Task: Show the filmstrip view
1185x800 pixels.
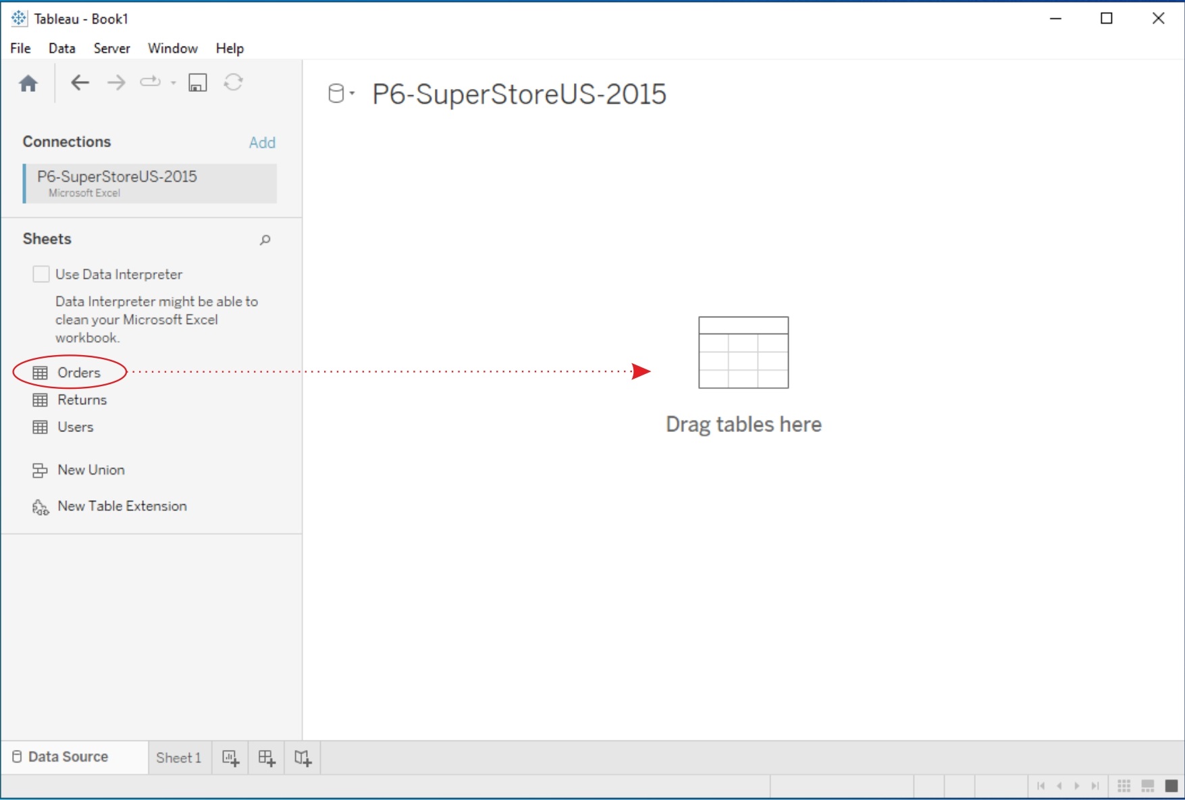Action: (1148, 786)
